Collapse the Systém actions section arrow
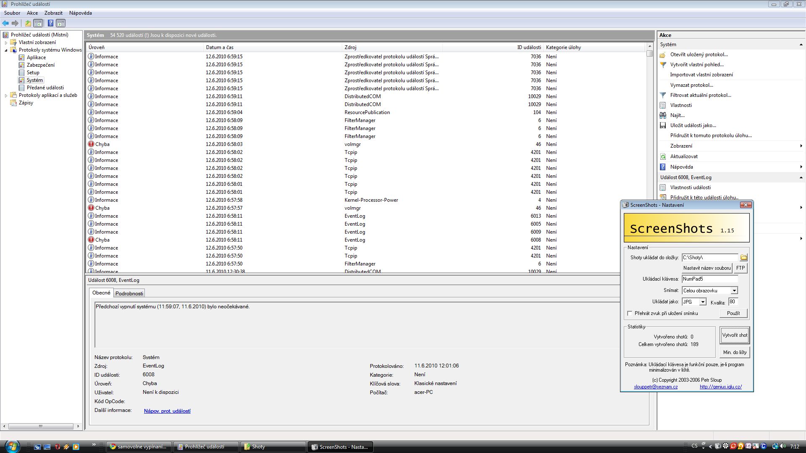806x453 pixels. 801,44
